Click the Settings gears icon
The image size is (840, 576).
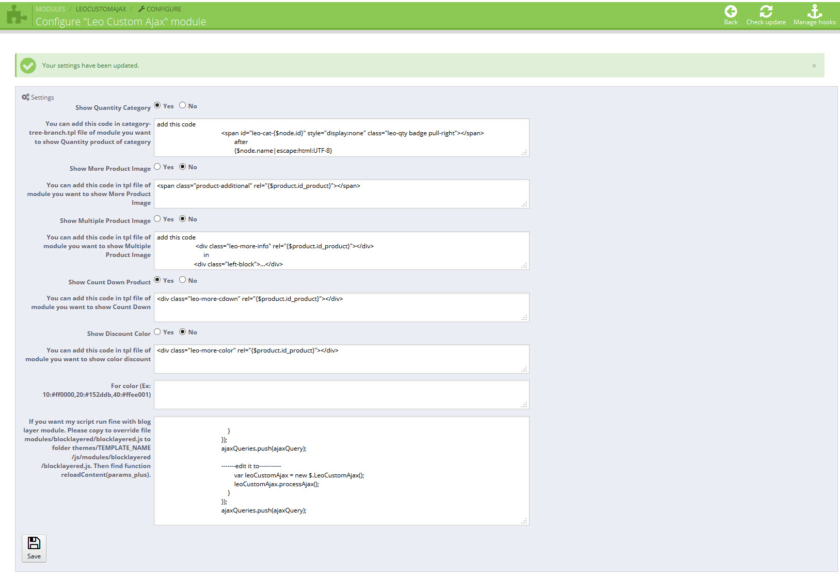(x=25, y=97)
